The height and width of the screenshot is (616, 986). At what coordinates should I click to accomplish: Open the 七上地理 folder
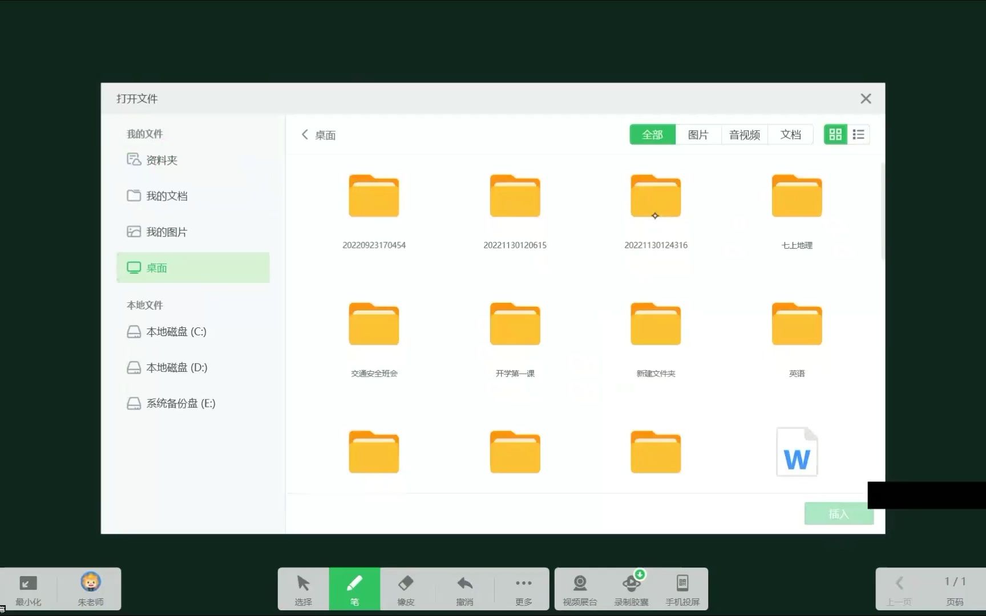pos(797,196)
